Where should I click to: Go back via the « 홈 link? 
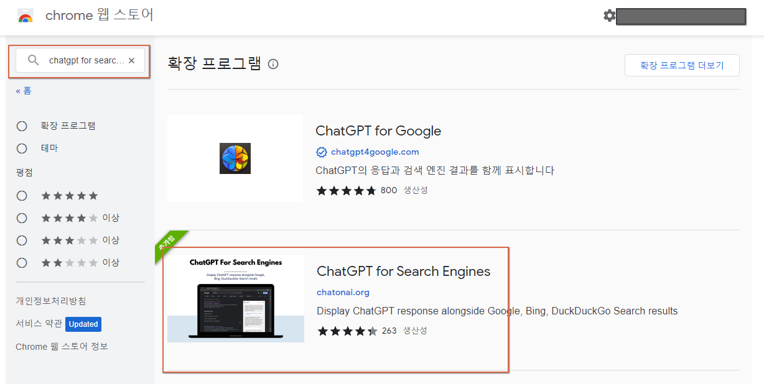[24, 91]
